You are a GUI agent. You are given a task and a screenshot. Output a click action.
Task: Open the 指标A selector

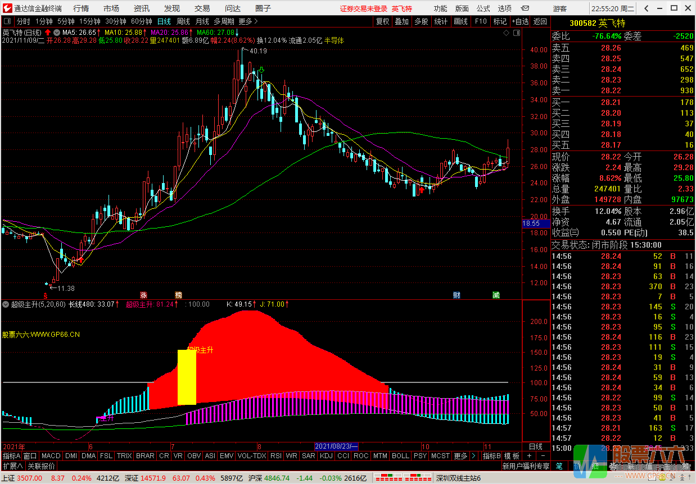11,456
